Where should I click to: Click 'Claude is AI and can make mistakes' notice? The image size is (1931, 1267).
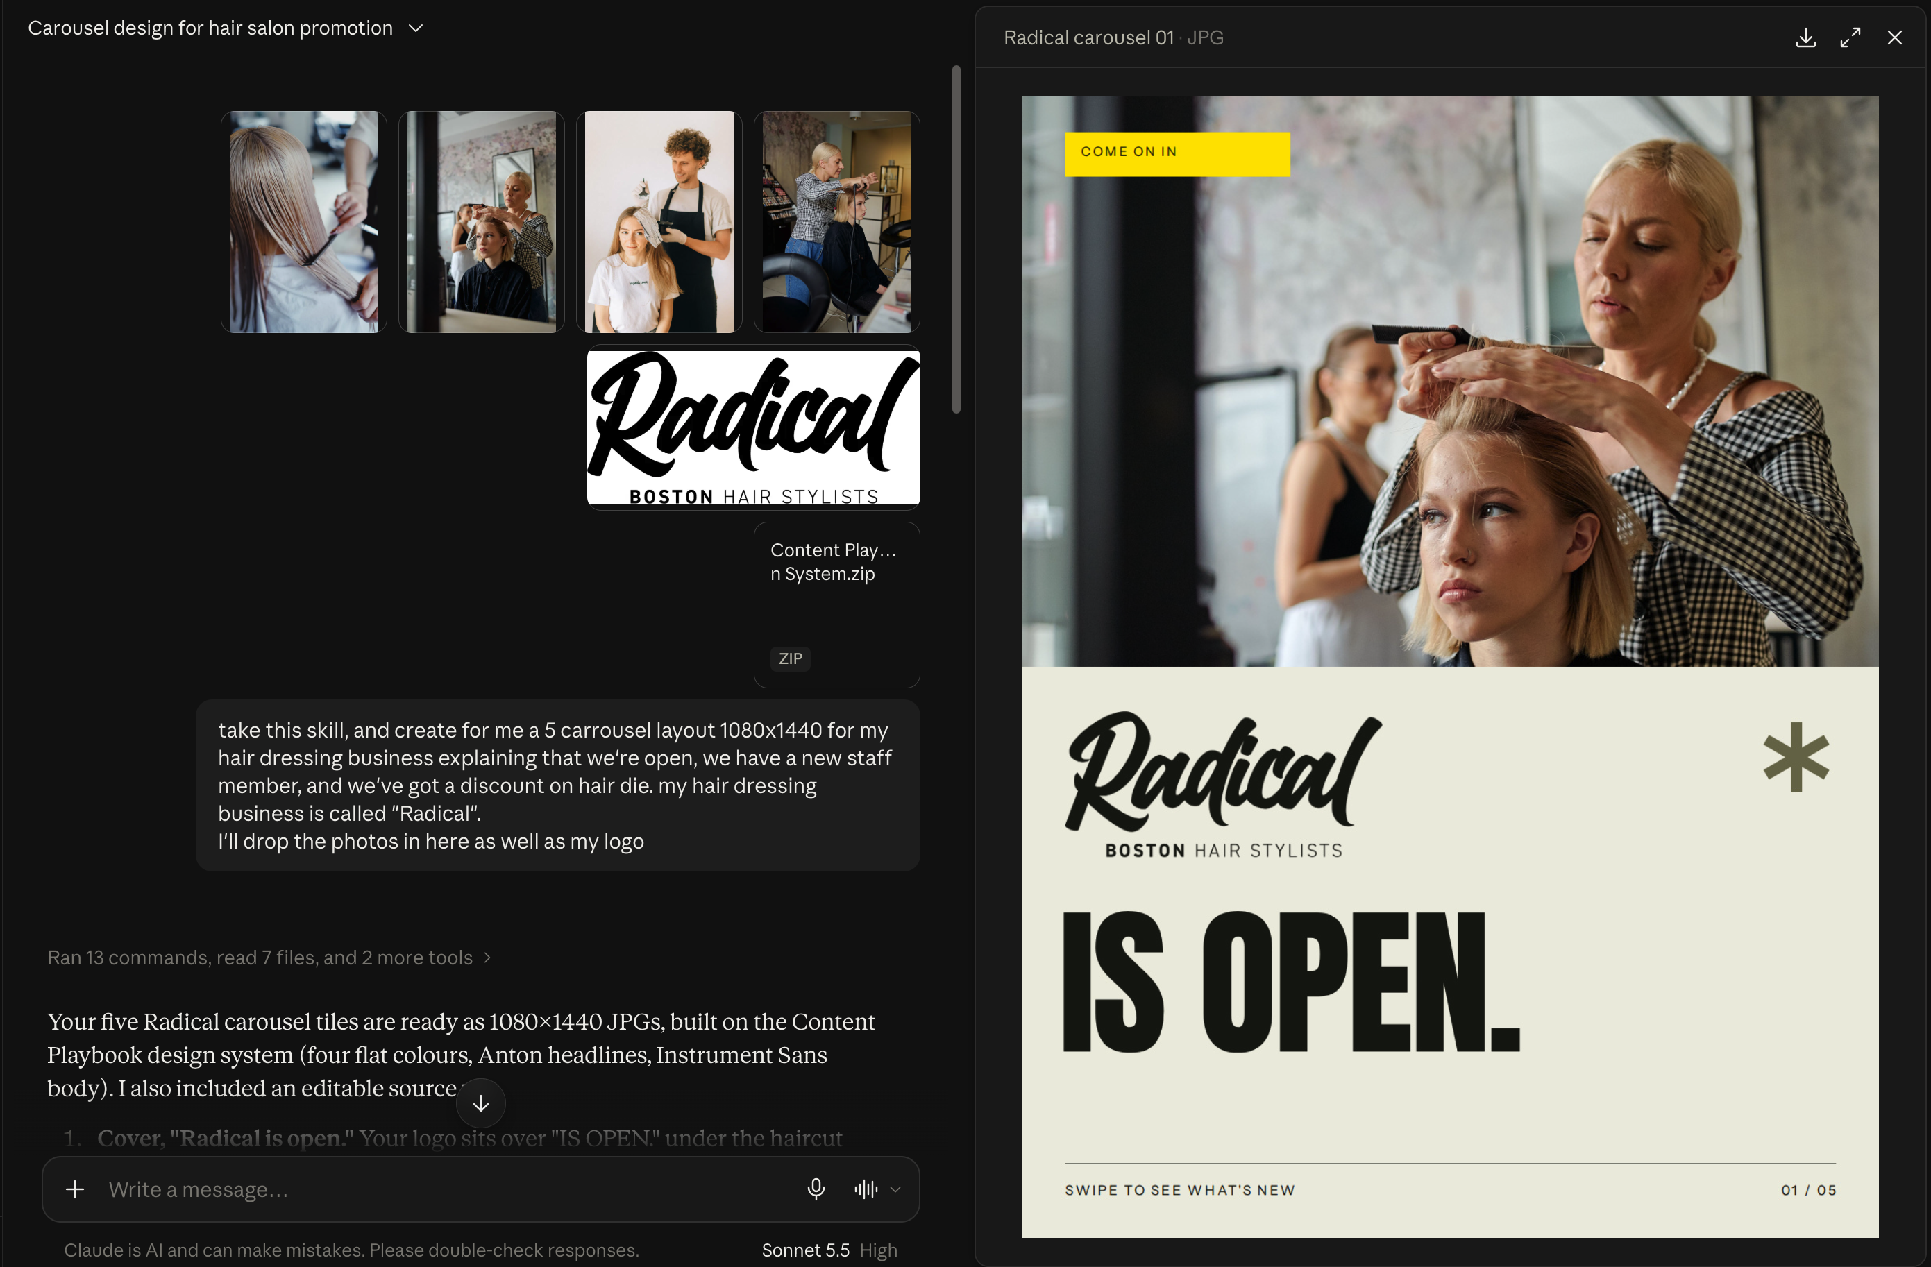(351, 1250)
